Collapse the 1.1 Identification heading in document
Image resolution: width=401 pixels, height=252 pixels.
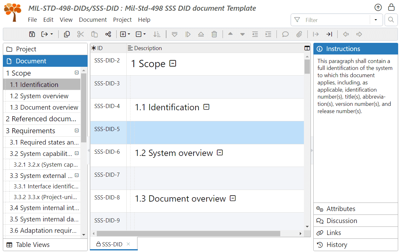click(x=206, y=107)
